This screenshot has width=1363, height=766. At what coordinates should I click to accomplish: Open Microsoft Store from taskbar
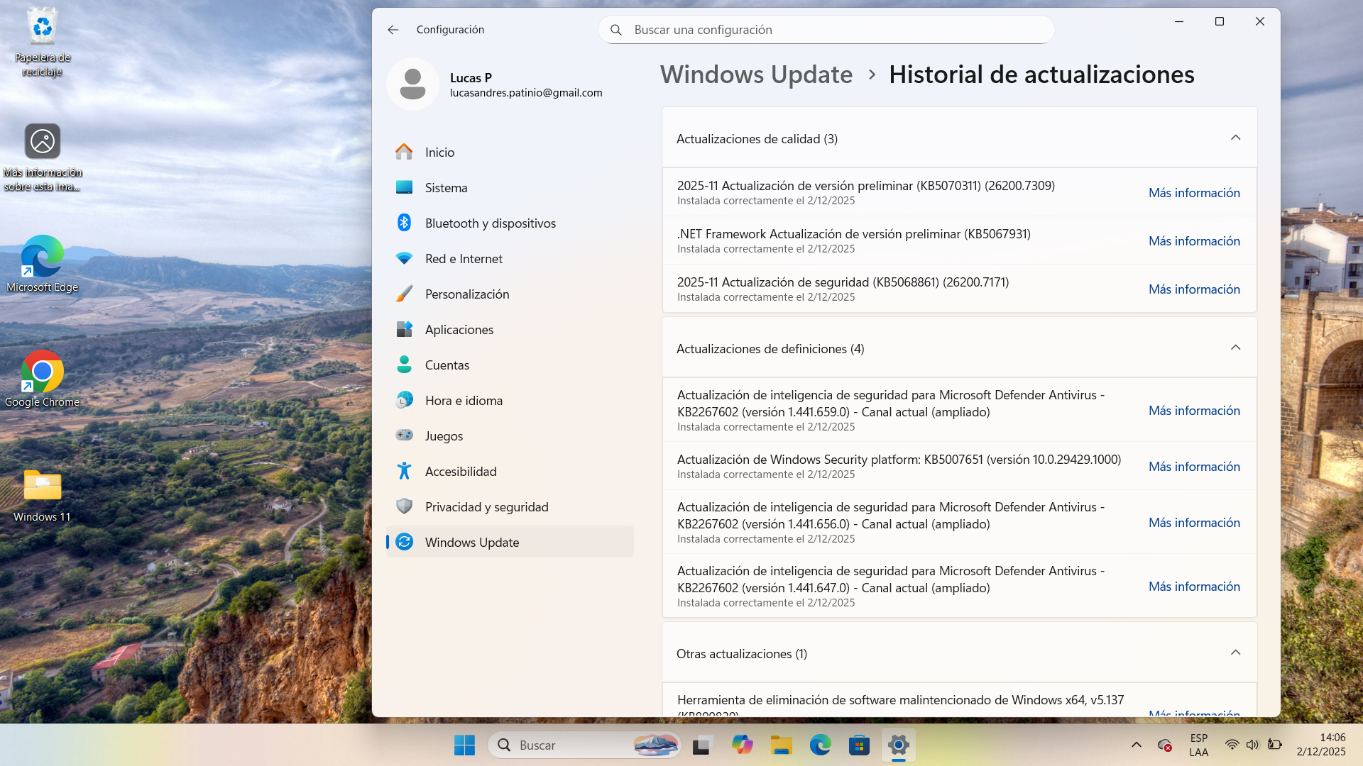[x=859, y=745]
